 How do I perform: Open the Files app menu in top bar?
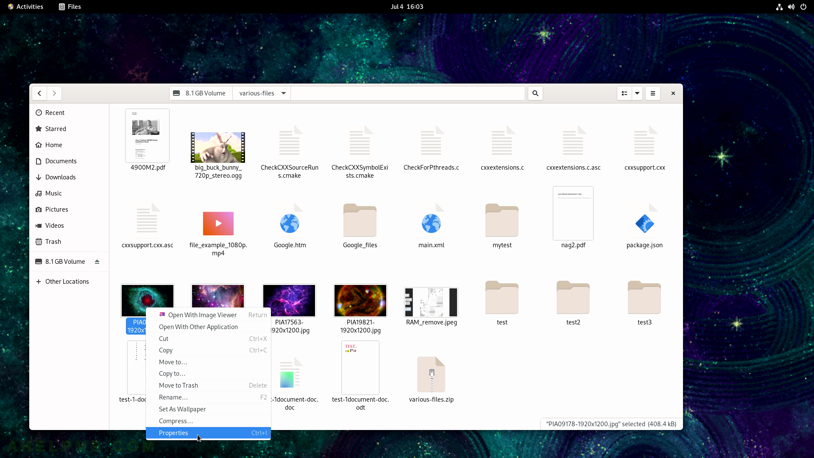70,7
